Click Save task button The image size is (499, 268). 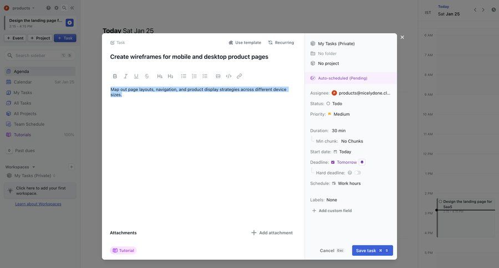(373, 250)
